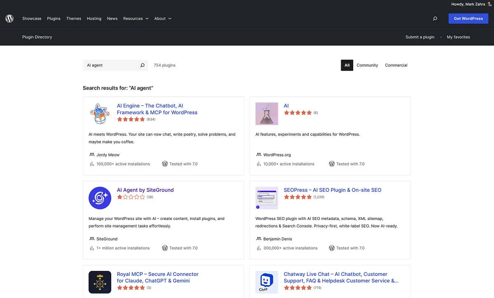Open the Showcase menu item
The image size is (494, 298).
(32, 18)
